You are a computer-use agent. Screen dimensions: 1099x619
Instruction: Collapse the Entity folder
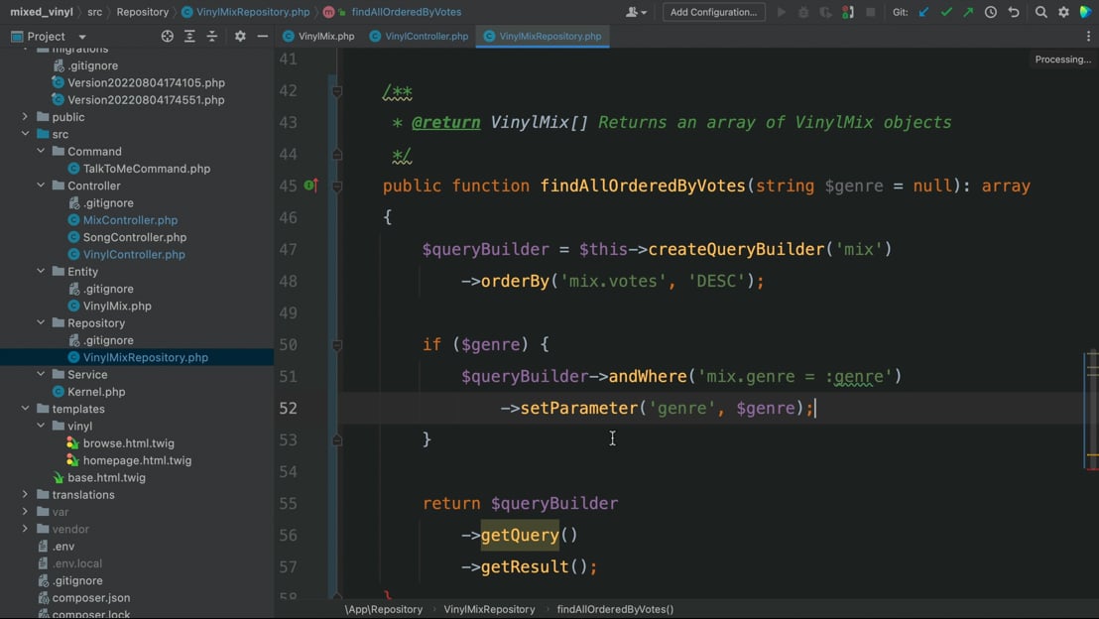[41, 271]
